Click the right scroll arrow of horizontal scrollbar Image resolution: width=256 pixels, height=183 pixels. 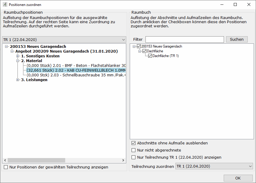tap(123, 160)
